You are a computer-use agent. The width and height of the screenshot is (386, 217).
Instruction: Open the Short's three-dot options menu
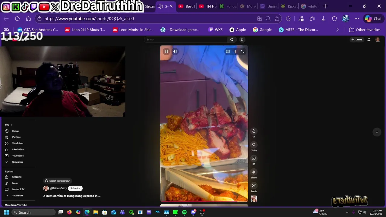tap(235, 52)
